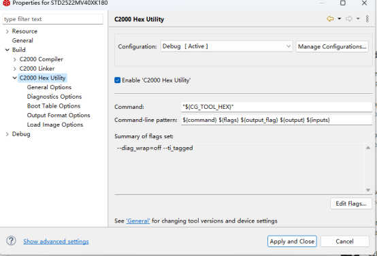This screenshot has height=256, width=377.
Task: Click the scroll-up arrow in flags summary
Action: point(368,148)
